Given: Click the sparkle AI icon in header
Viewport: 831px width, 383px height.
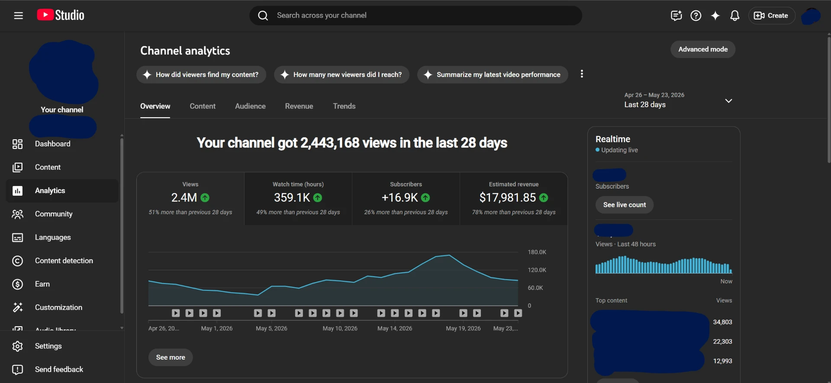Looking at the screenshot, I should click(715, 16).
